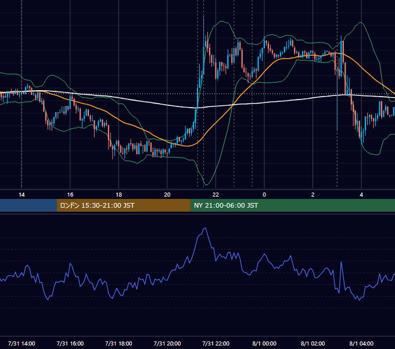Screen dimensions: 395x349
Task: Click the 8/1 02:00 time label
Action: [x=313, y=343]
